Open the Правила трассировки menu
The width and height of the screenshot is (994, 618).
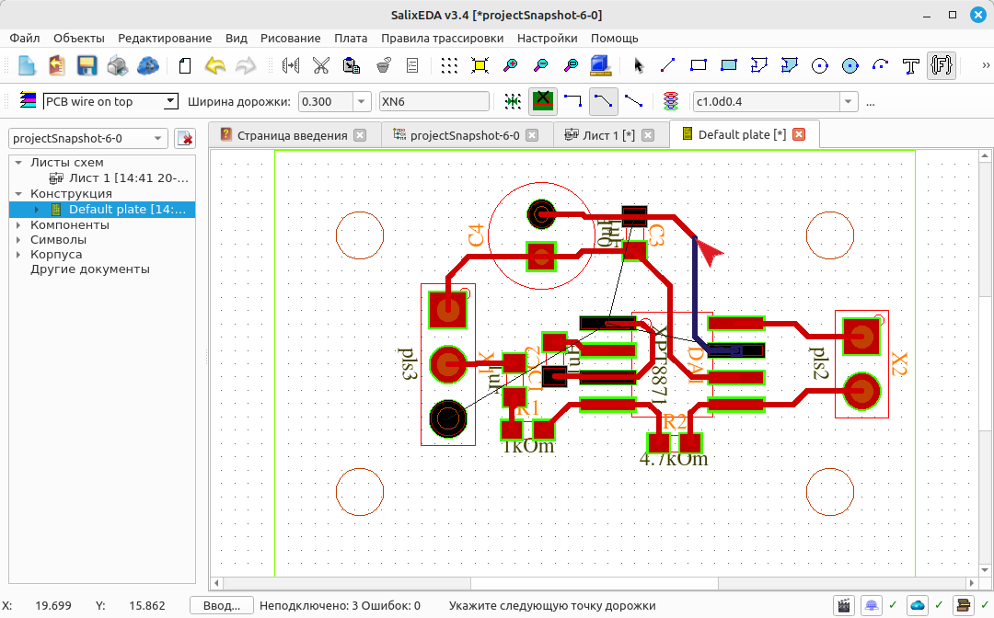coord(443,38)
